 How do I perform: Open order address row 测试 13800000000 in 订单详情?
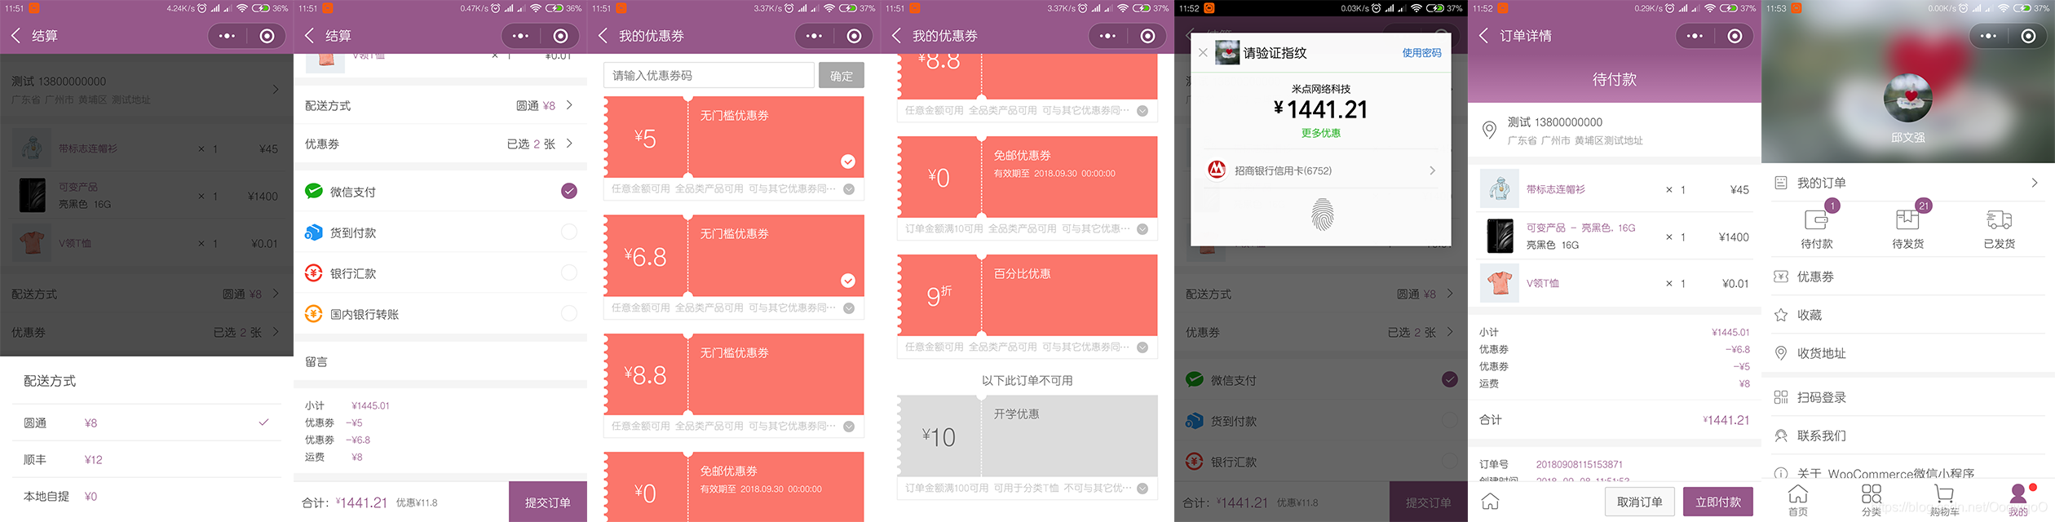(x=1615, y=130)
